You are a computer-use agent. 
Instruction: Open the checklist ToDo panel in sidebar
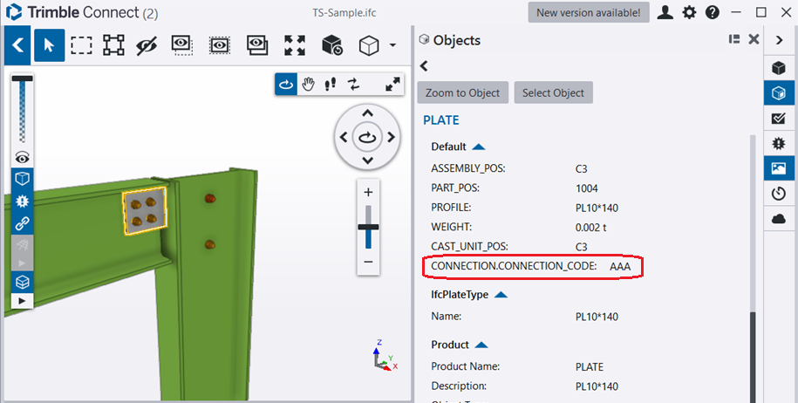pos(779,118)
